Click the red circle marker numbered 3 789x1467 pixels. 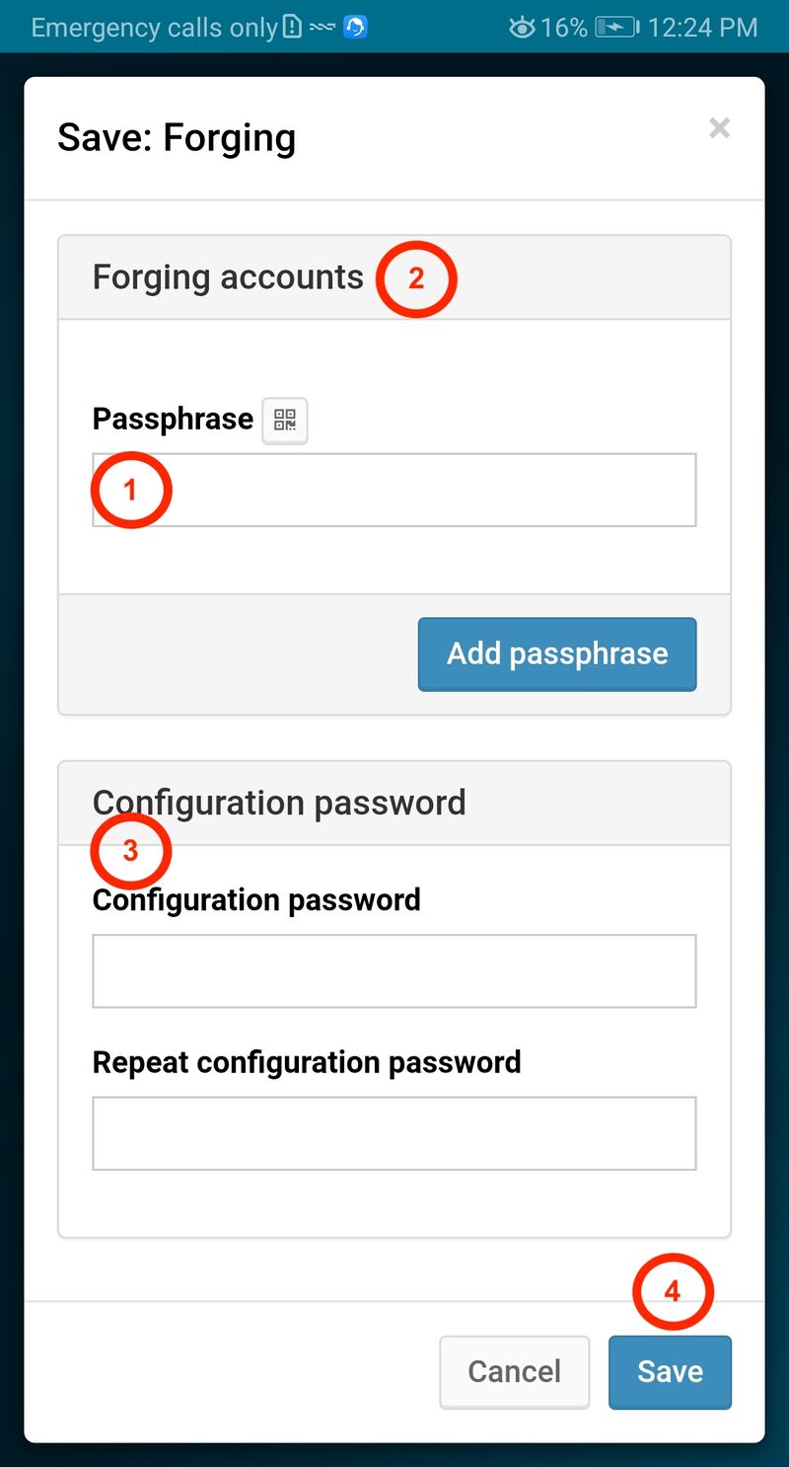click(x=131, y=851)
